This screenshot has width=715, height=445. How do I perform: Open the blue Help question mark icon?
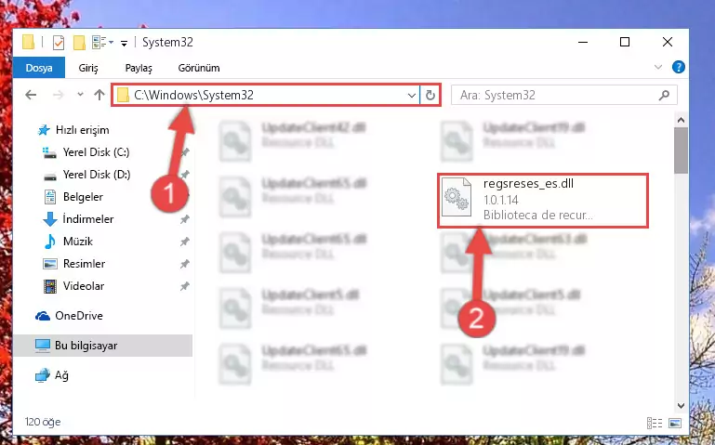click(678, 68)
